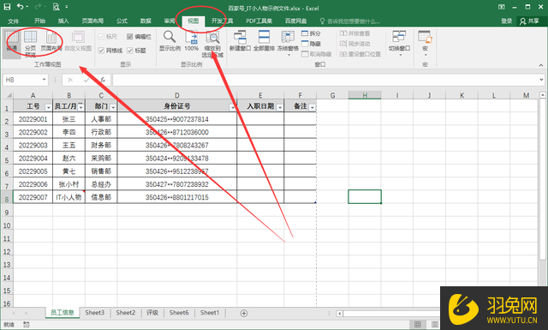Viewport: 548px width, 330px height.
Task: Click the Save icon in quick access toolbar
Action: pyautogui.click(x=7, y=7)
